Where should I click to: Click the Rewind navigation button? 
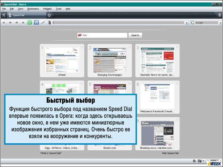tap(4, 23)
